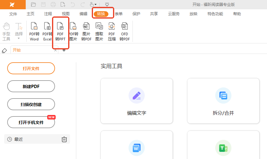Viewport: 267px width, 159px height.
Task: Open the 编辑文字 tool card
Action: pyautogui.click(x=137, y=101)
